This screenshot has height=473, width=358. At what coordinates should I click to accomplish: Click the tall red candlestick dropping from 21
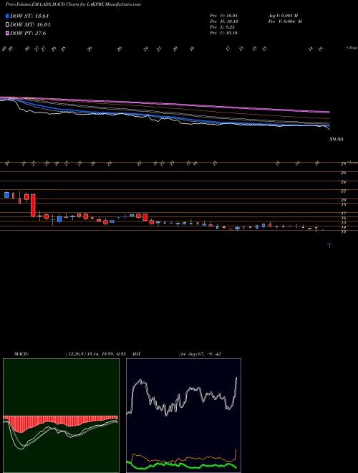pyautogui.click(x=33, y=205)
